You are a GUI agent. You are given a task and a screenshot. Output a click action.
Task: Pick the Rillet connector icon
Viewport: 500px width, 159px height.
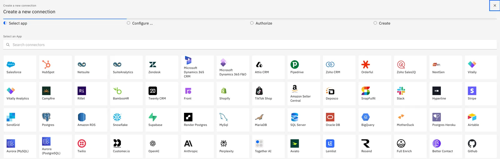click(x=82, y=91)
